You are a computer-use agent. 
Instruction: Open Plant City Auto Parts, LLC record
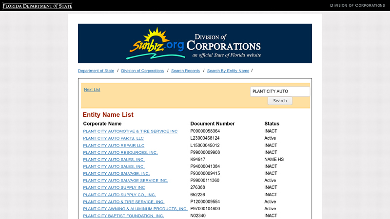(114, 138)
